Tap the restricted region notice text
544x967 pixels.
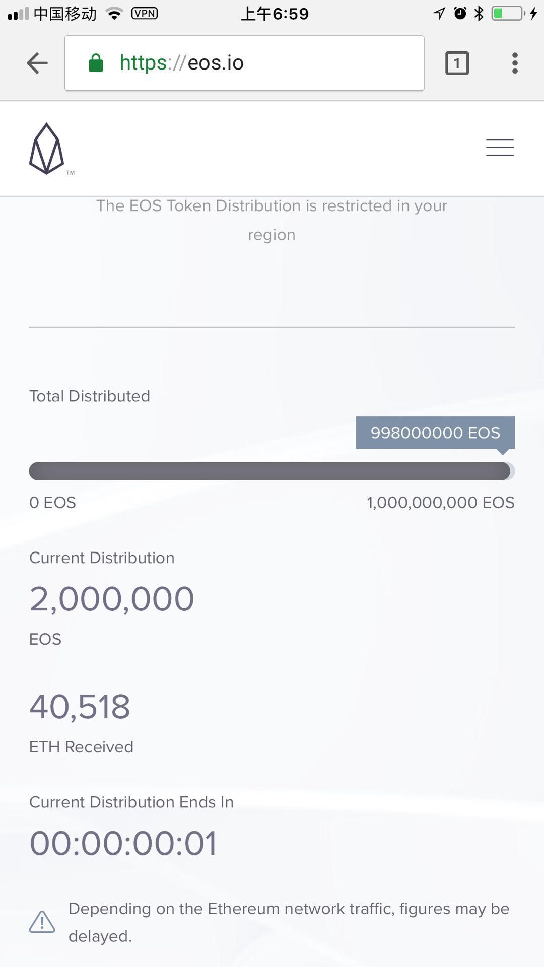[271, 220]
